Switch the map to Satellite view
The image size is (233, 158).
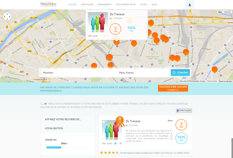pyautogui.click(x=227, y=12)
